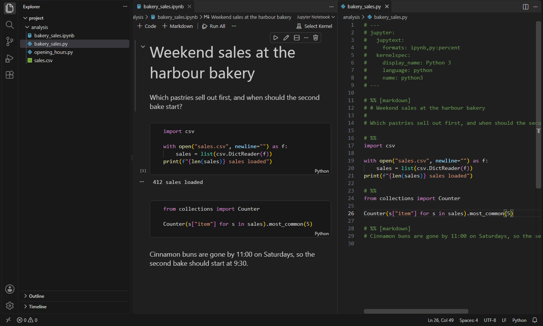Add a new Code cell
This screenshot has height=326, width=543.
(147, 26)
